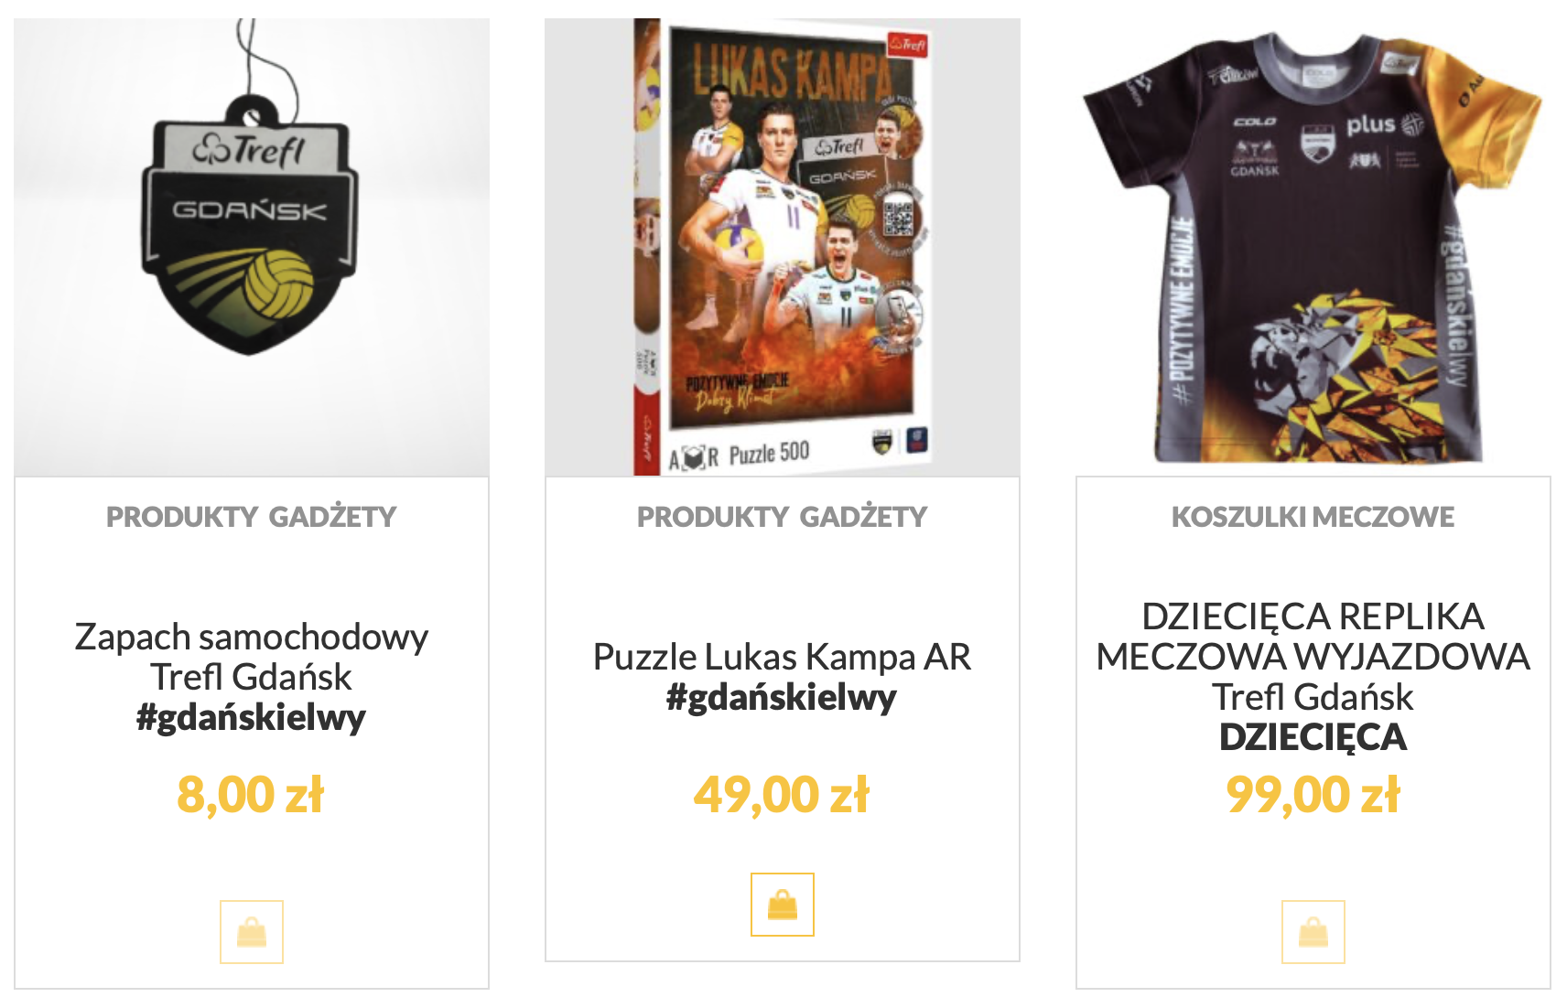This screenshot has width=1567, height=997.
Task: Add Zapach samochodowy to cart via bag icon
Action: point(252,932)
